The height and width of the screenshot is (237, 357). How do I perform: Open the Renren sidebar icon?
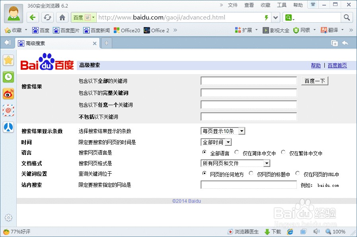(8, 127)
